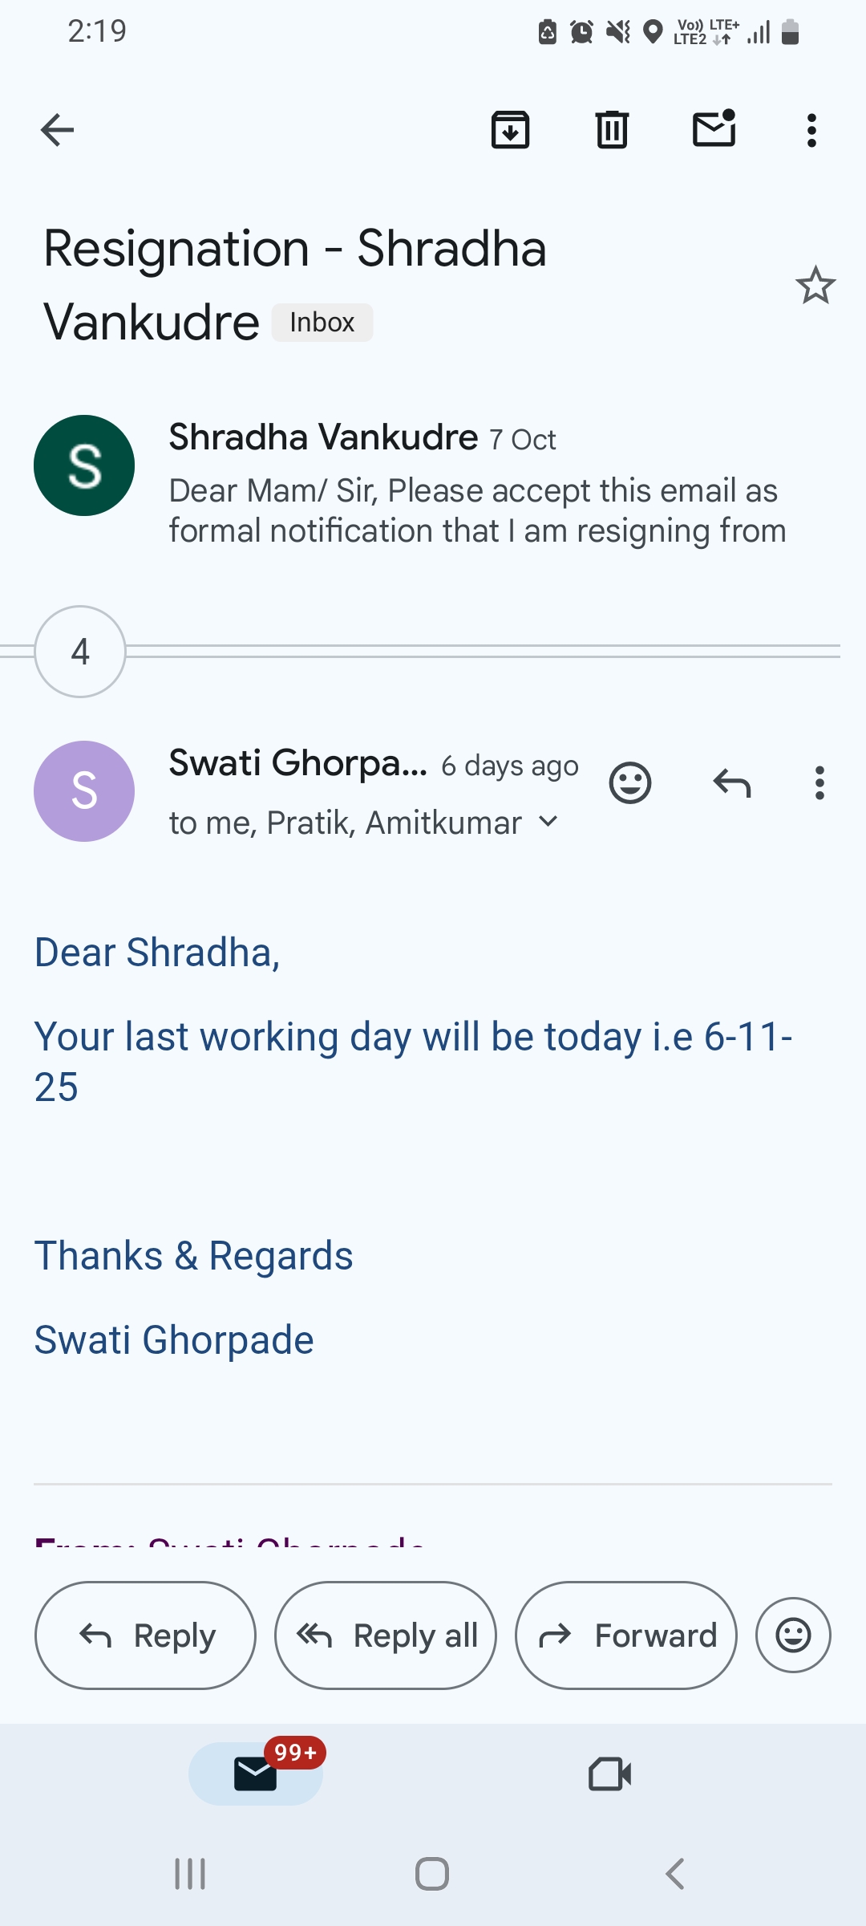Screen dimensions: 866x1926
Task: Forward this email
Action: (626, 1635)
